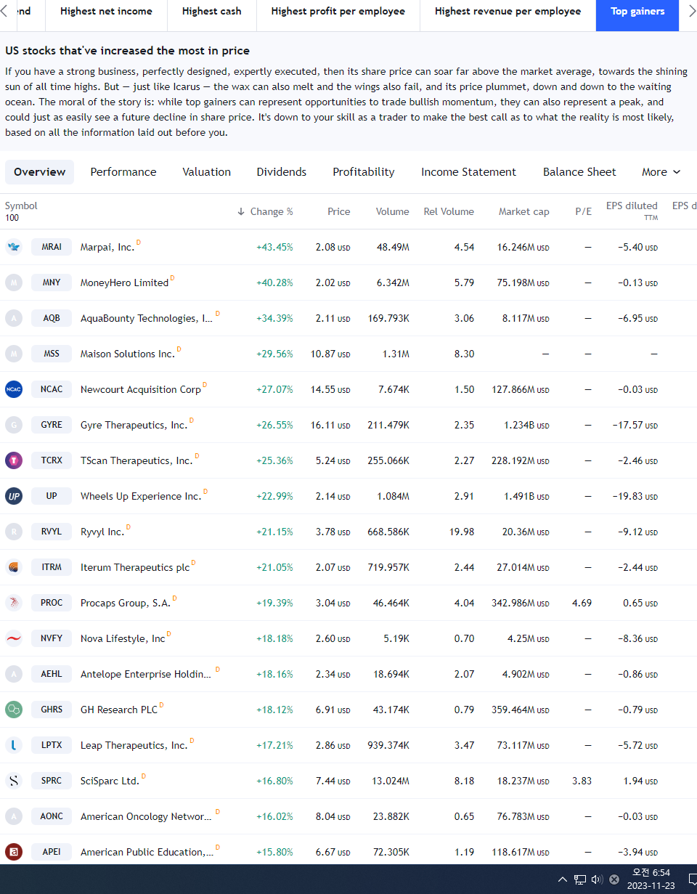
Task: Click the American Oncology AONC logo icon
Action: (14, 816)
